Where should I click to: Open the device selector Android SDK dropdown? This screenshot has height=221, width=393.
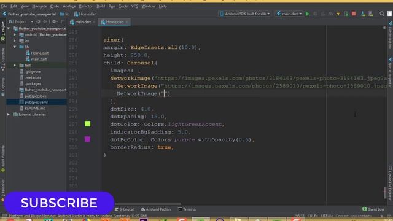(245, 14)
